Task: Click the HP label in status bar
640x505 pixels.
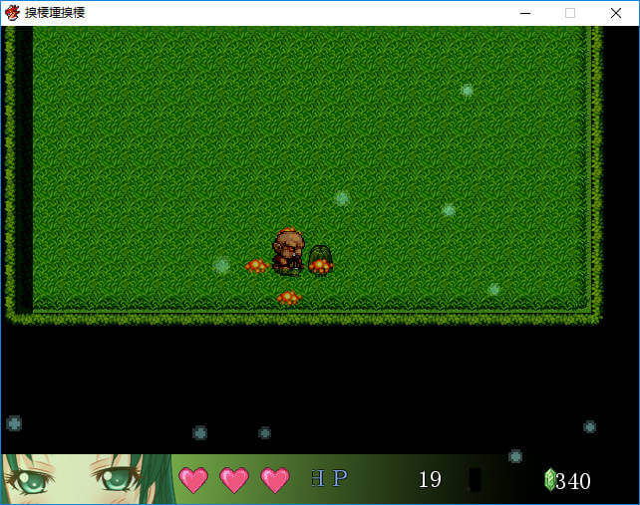Action: (x=328, y=479)
